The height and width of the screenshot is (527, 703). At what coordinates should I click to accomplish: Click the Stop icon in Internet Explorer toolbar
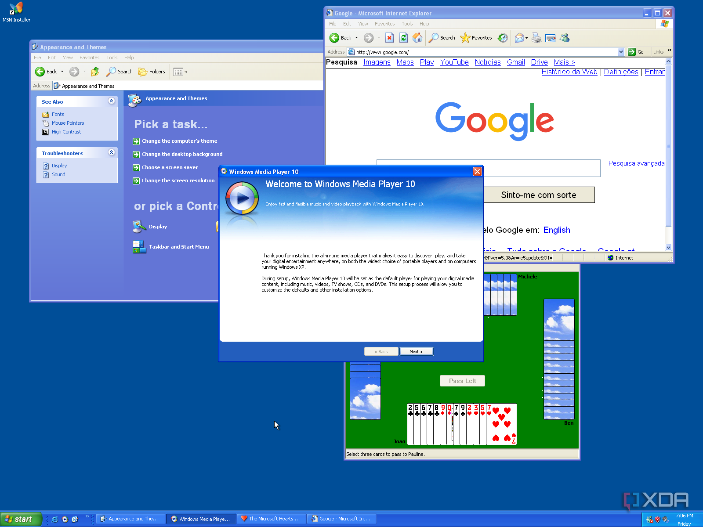(389, 38)
